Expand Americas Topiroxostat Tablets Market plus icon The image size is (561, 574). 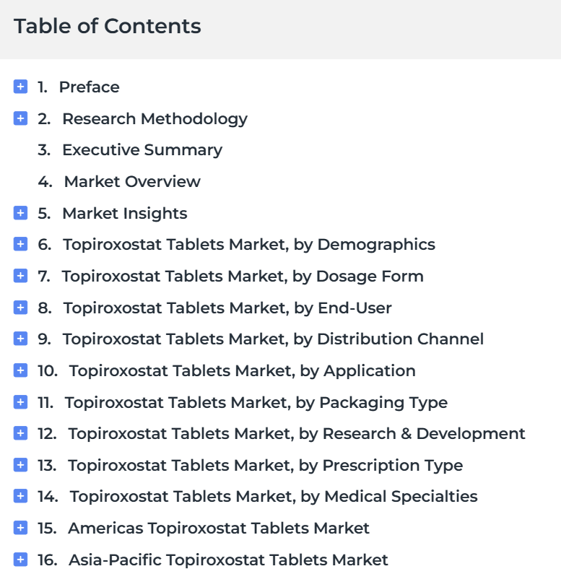20,528
